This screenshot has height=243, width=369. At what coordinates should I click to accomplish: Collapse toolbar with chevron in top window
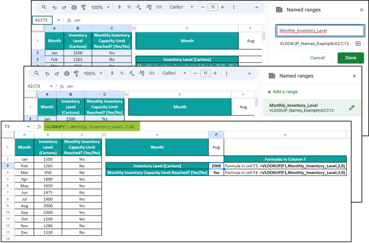[x=257, y=7]
